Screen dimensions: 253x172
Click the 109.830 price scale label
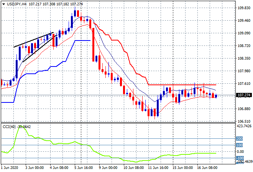[244, 8]
